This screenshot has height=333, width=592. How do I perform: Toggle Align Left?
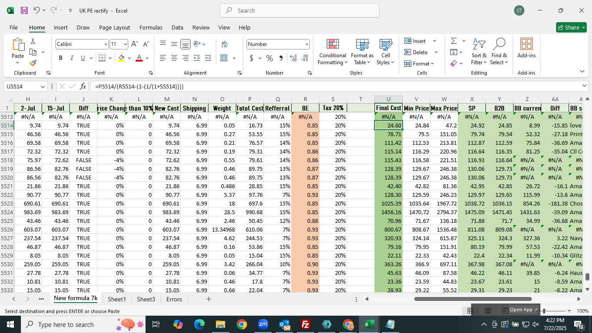(x=163, y=58)
